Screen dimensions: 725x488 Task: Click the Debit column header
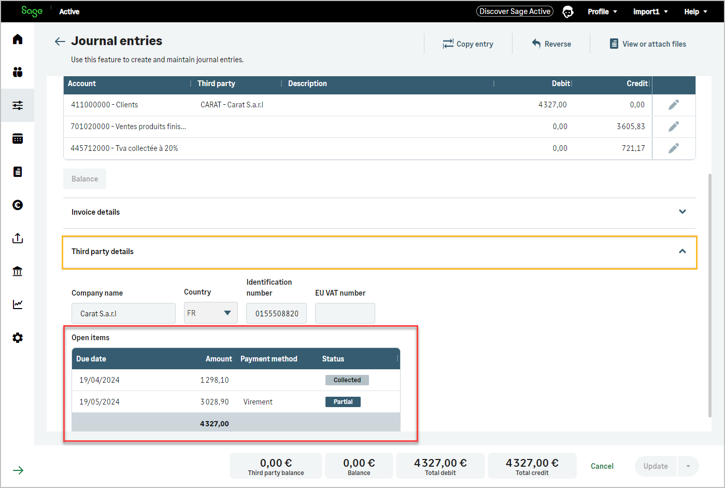(561, 83)
